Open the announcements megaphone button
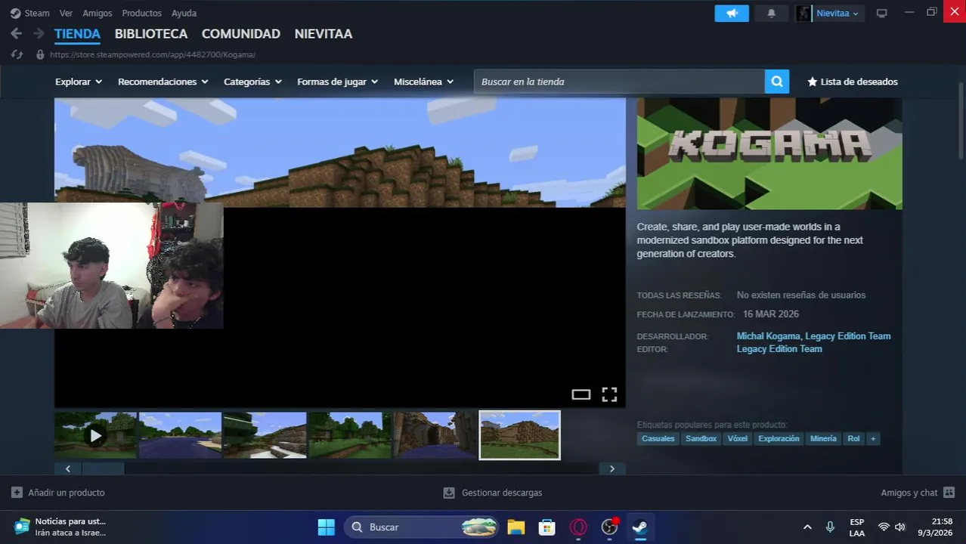 click(x=732, y=13)
